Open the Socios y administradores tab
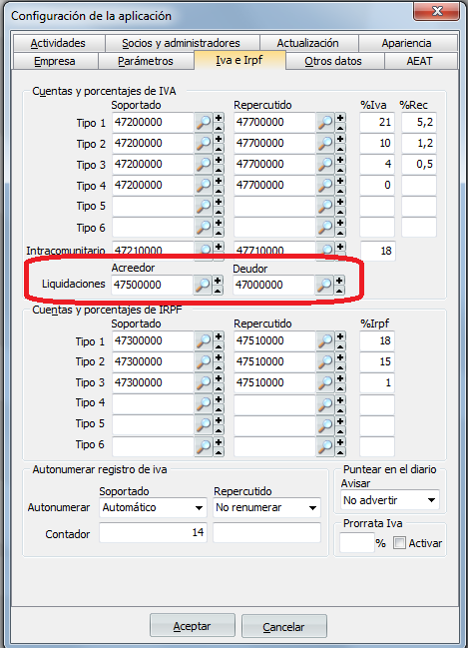 click(x=181, y=43)
